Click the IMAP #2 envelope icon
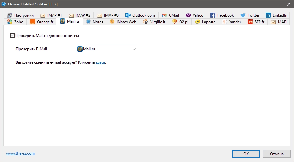The height and width of the screenshot is (162, 294). point(71,15)
